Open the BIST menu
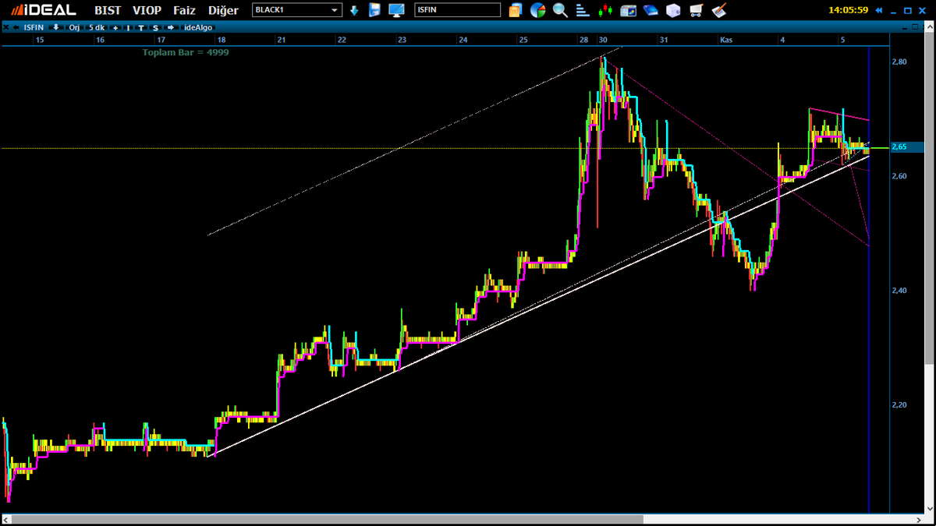936x526 pixels. click(x=108, y=10)
